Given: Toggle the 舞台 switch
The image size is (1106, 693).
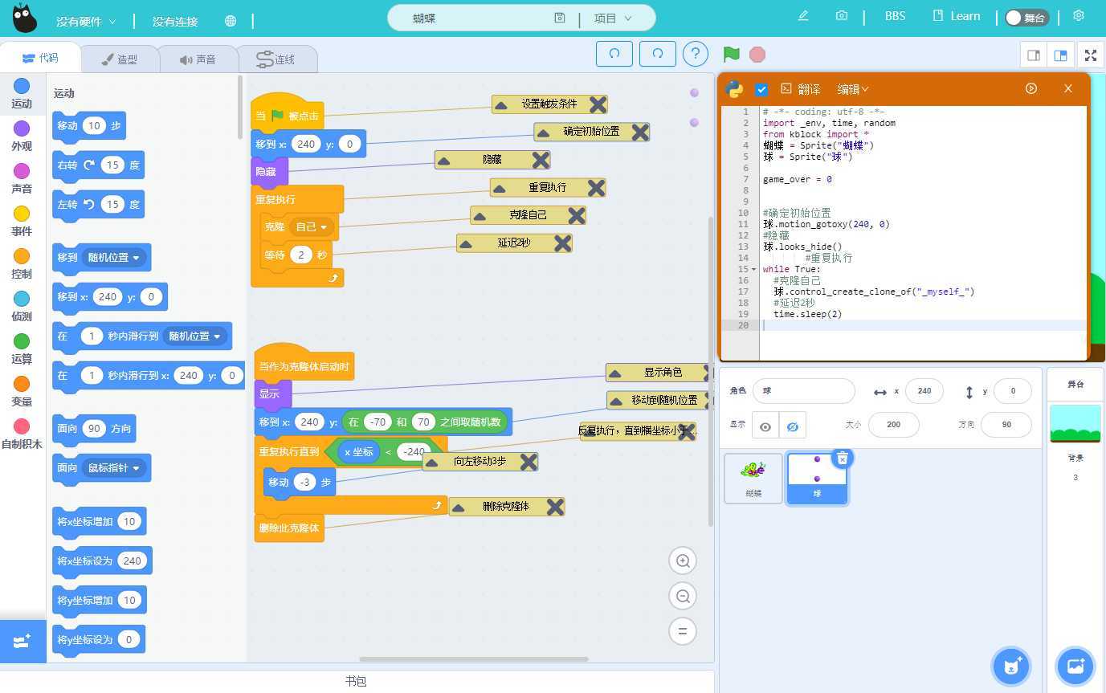Looking at the screenshot, I should (1026, 18).
